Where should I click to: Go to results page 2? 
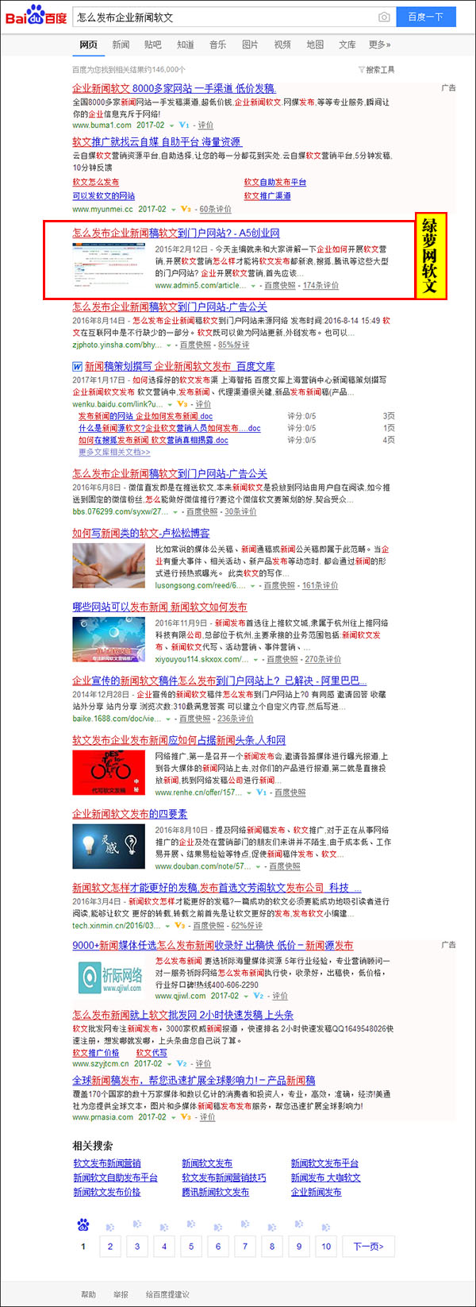pyautogui.click(x=110, y=1246)
